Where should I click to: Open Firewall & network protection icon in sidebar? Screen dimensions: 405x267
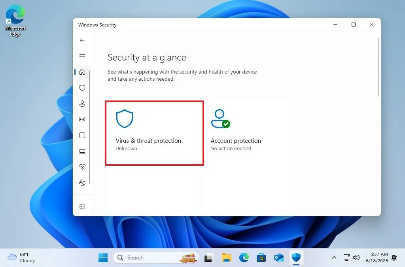[x=82, y=119]
